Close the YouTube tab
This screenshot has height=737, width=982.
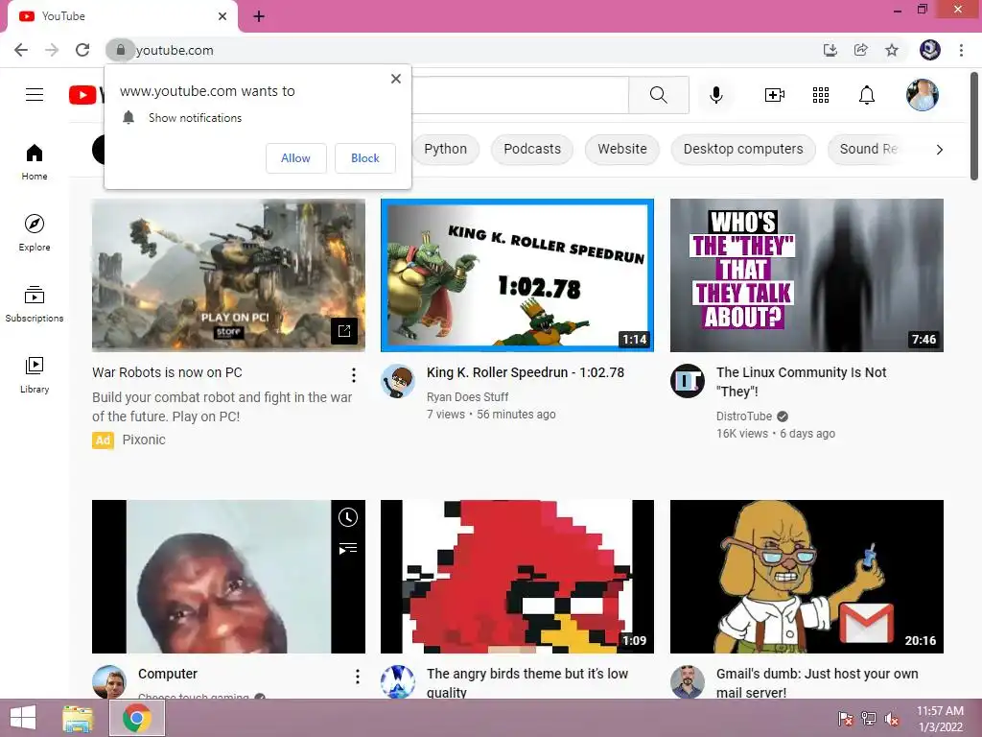tap(222, 16)
